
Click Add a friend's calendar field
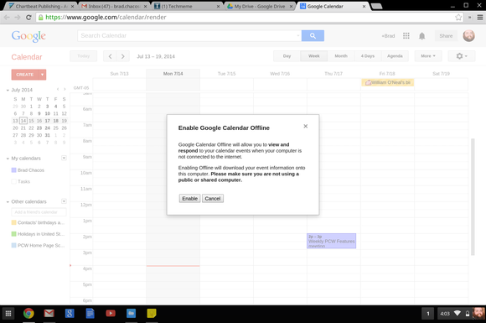[x=39, y=212]
